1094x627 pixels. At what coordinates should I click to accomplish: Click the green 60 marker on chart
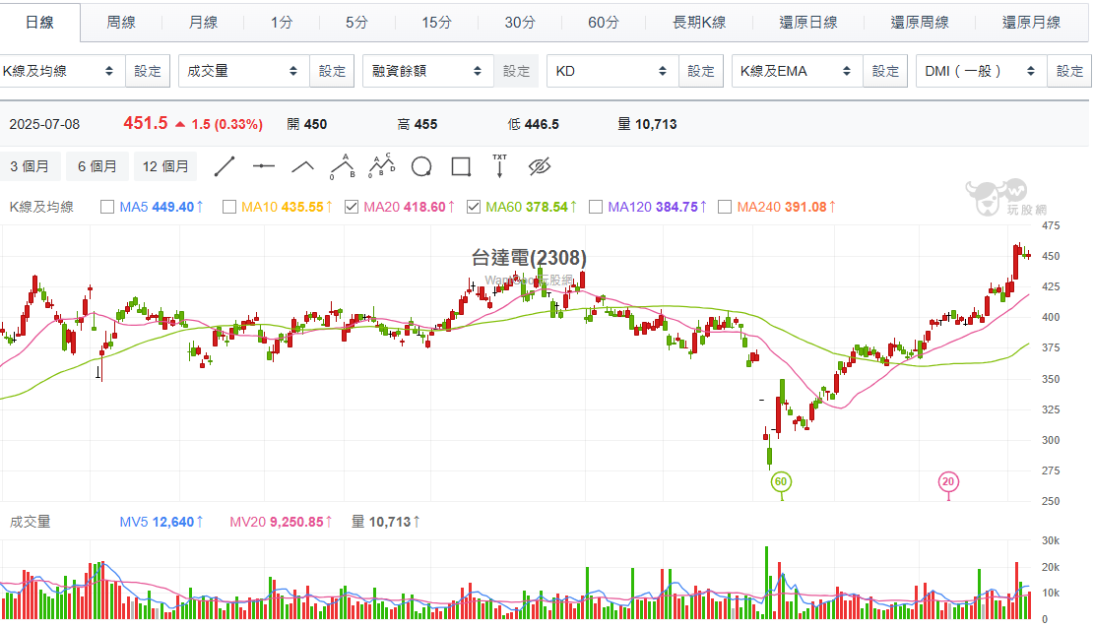pyautogui.click(x=781, y=481)
